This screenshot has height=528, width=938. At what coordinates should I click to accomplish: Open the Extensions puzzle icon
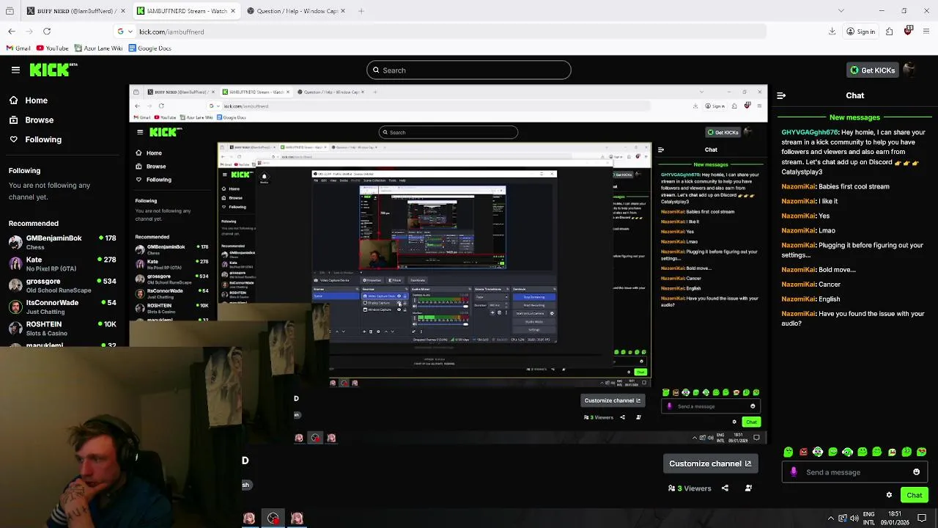(x=889, y=32)
